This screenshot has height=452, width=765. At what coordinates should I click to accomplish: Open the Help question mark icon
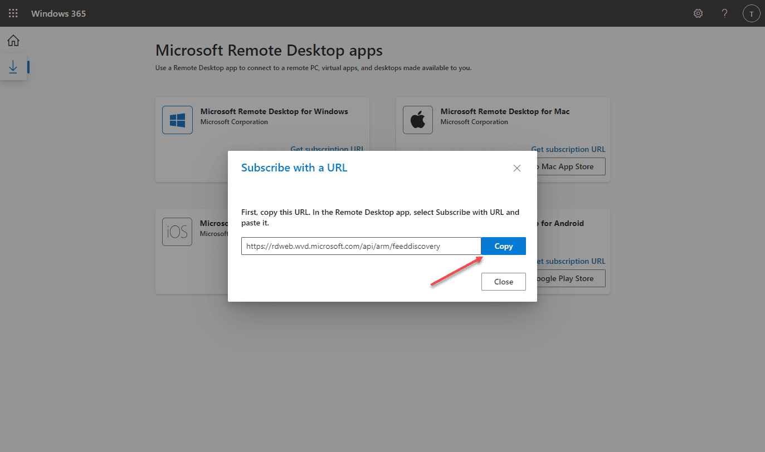coord(725,13)
